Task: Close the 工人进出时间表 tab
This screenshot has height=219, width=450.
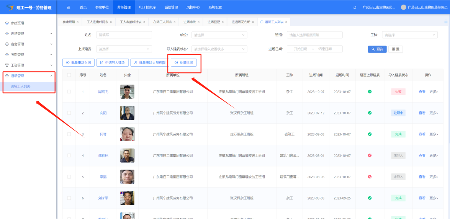Action: (x=111, y=22)
